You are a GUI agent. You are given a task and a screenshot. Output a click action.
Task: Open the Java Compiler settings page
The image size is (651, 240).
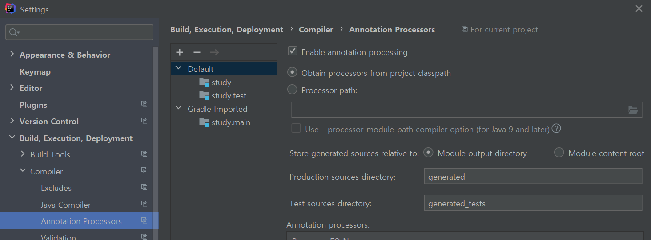66,205
